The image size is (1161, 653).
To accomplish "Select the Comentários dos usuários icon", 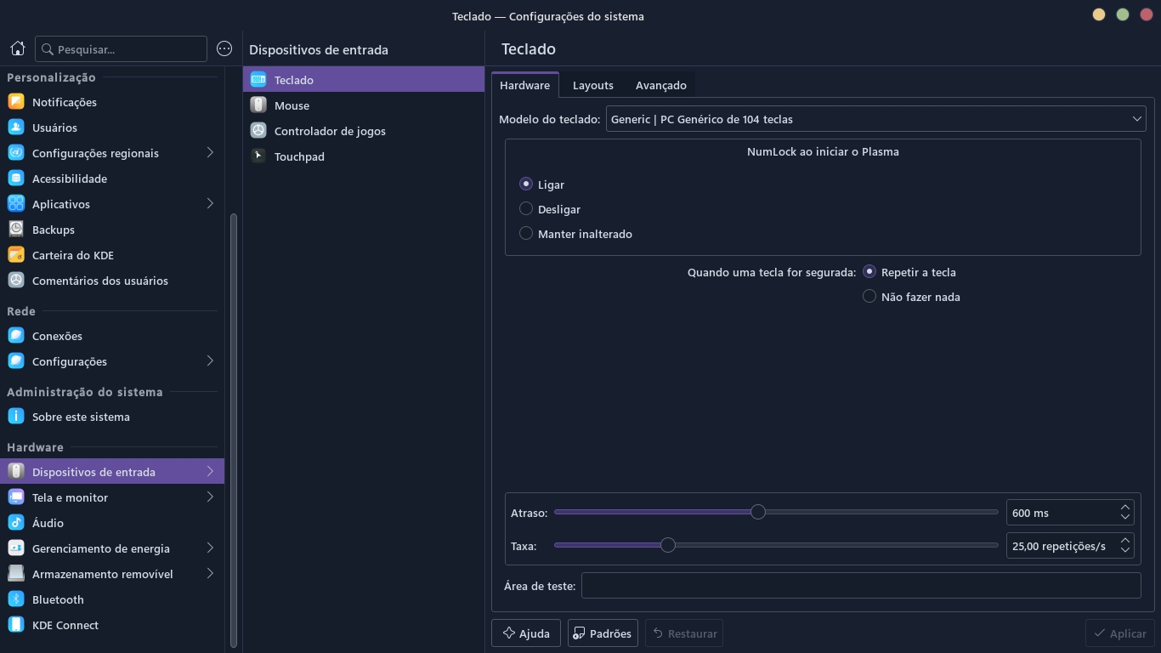I will 16,281.
